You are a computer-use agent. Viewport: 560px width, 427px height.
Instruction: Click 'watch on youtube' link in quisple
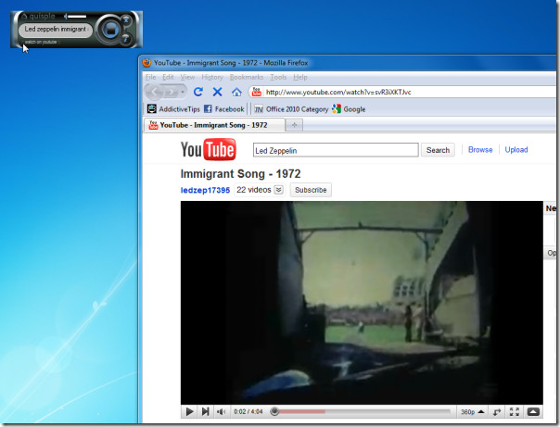(41, 42)
